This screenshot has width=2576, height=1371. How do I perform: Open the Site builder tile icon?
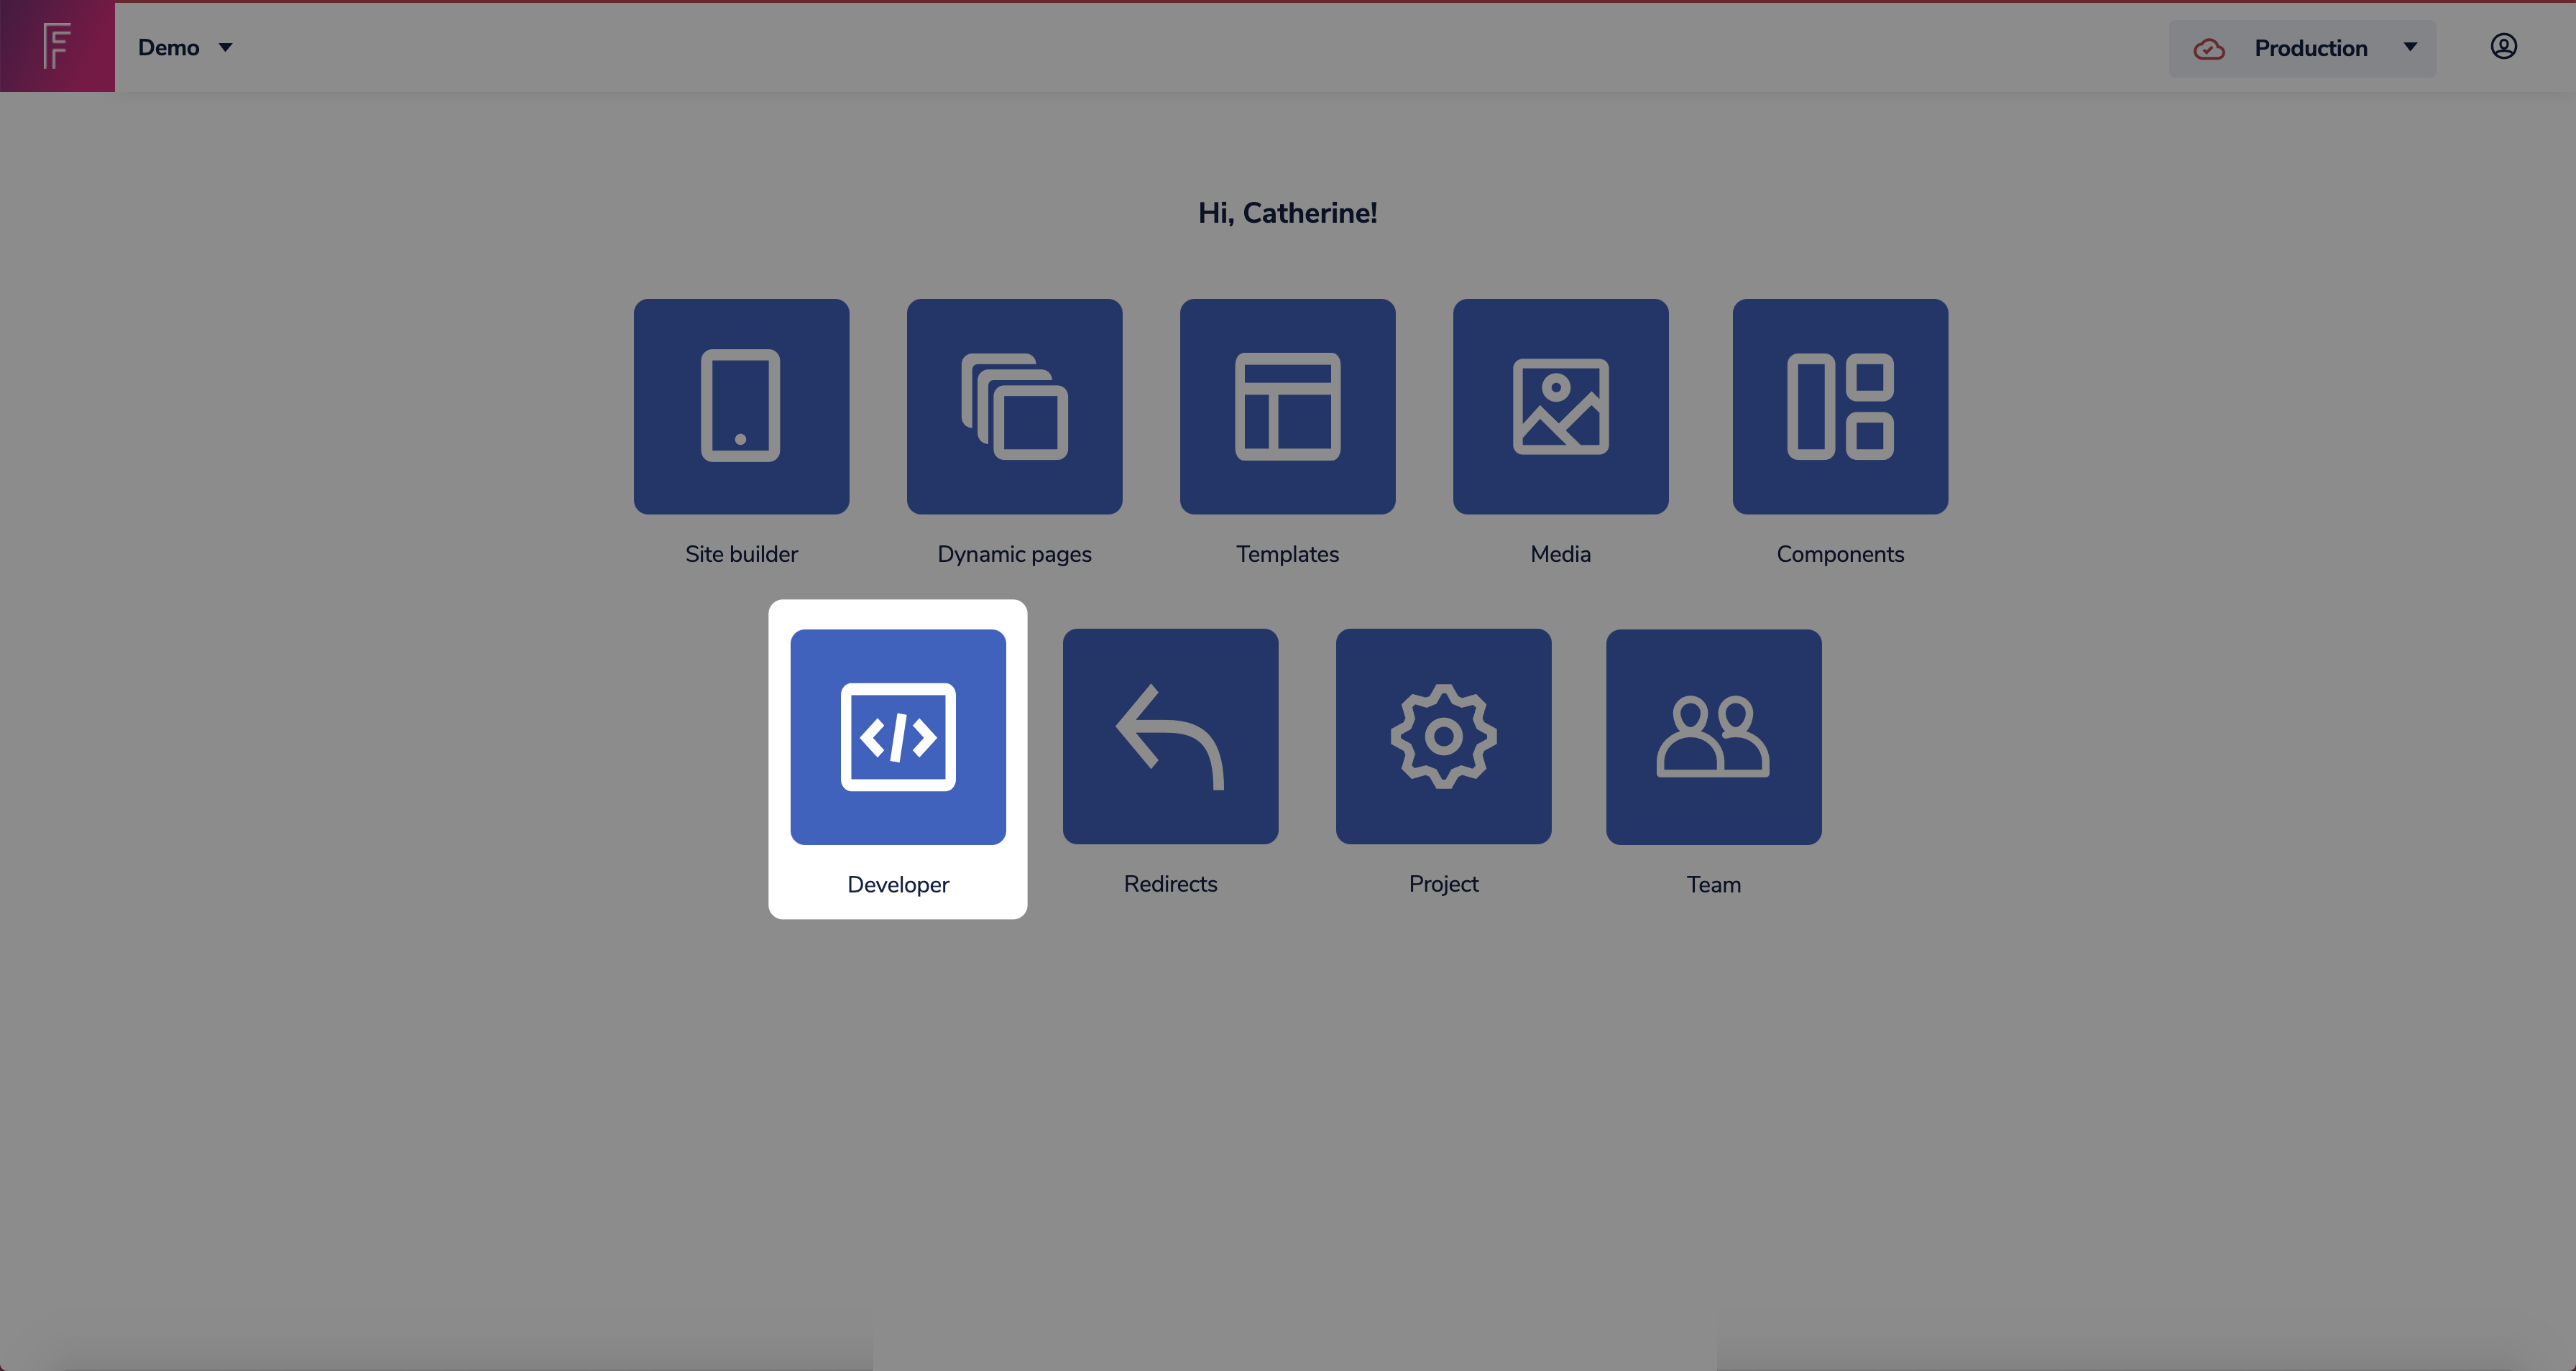coord(741,406)
